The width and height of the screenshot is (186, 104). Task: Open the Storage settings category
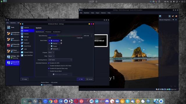[27, 37]
